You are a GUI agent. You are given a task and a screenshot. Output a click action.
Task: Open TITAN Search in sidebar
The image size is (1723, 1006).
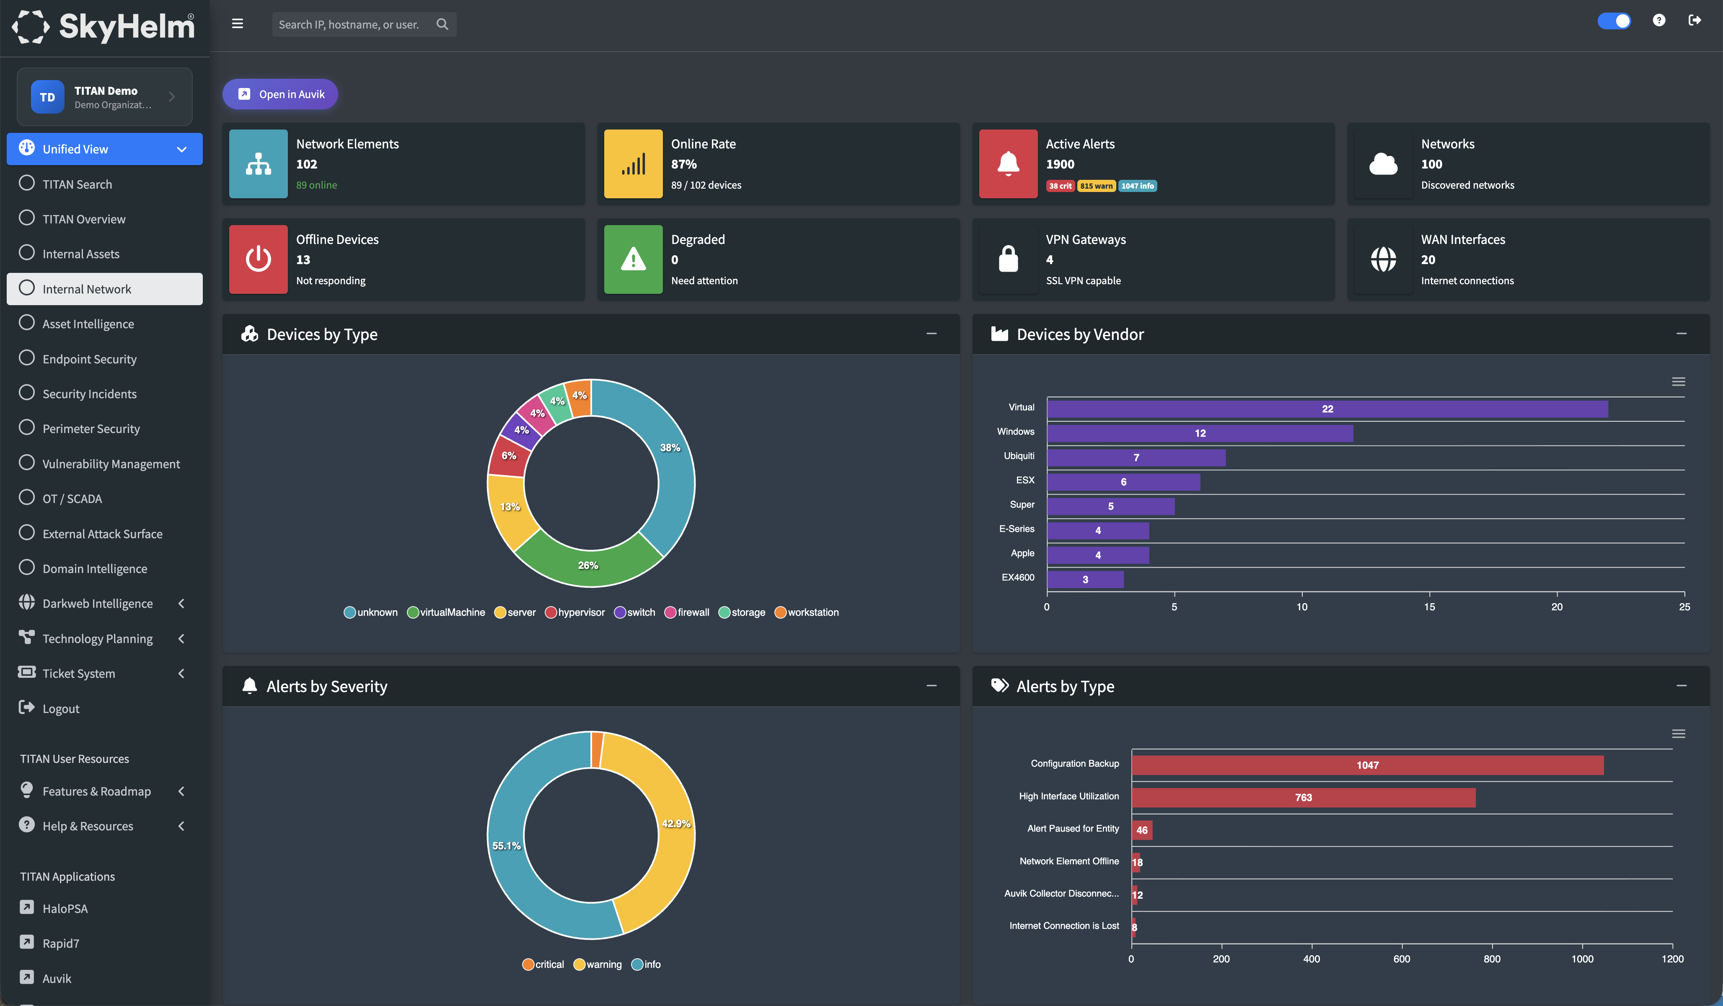coord(105,184)
